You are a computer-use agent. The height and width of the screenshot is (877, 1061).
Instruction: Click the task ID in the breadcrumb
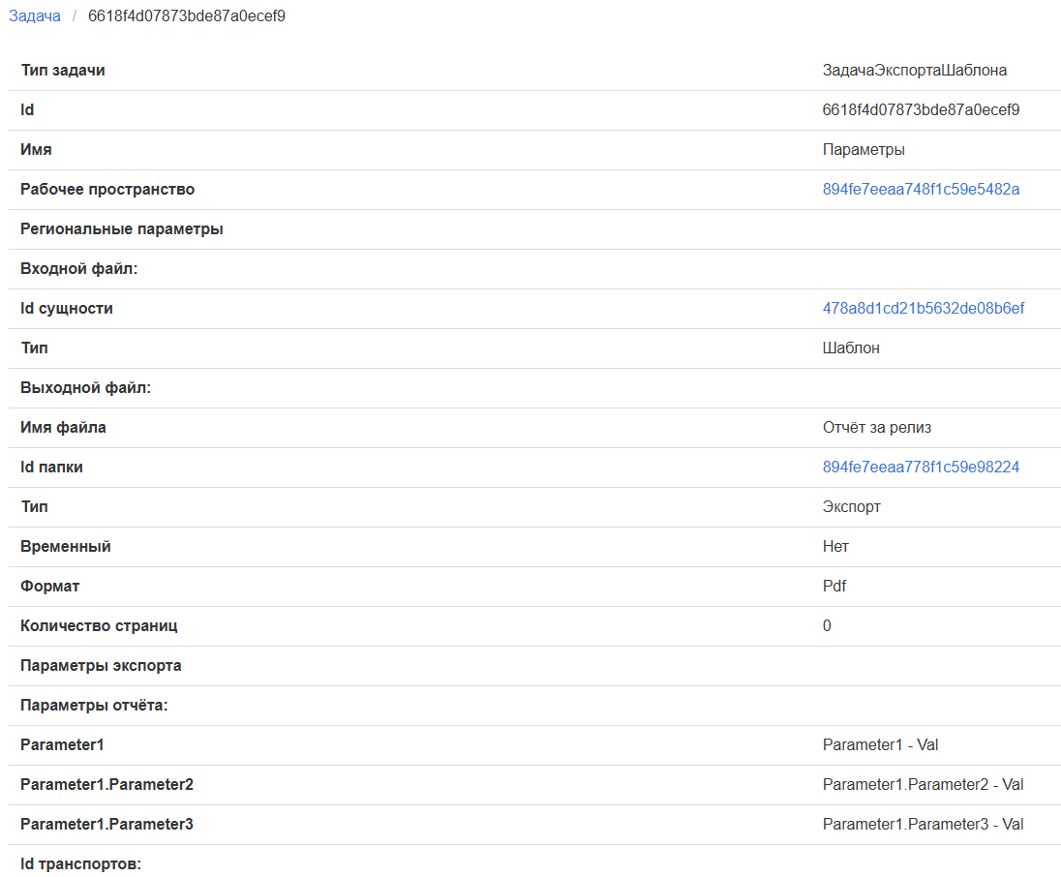187,15
